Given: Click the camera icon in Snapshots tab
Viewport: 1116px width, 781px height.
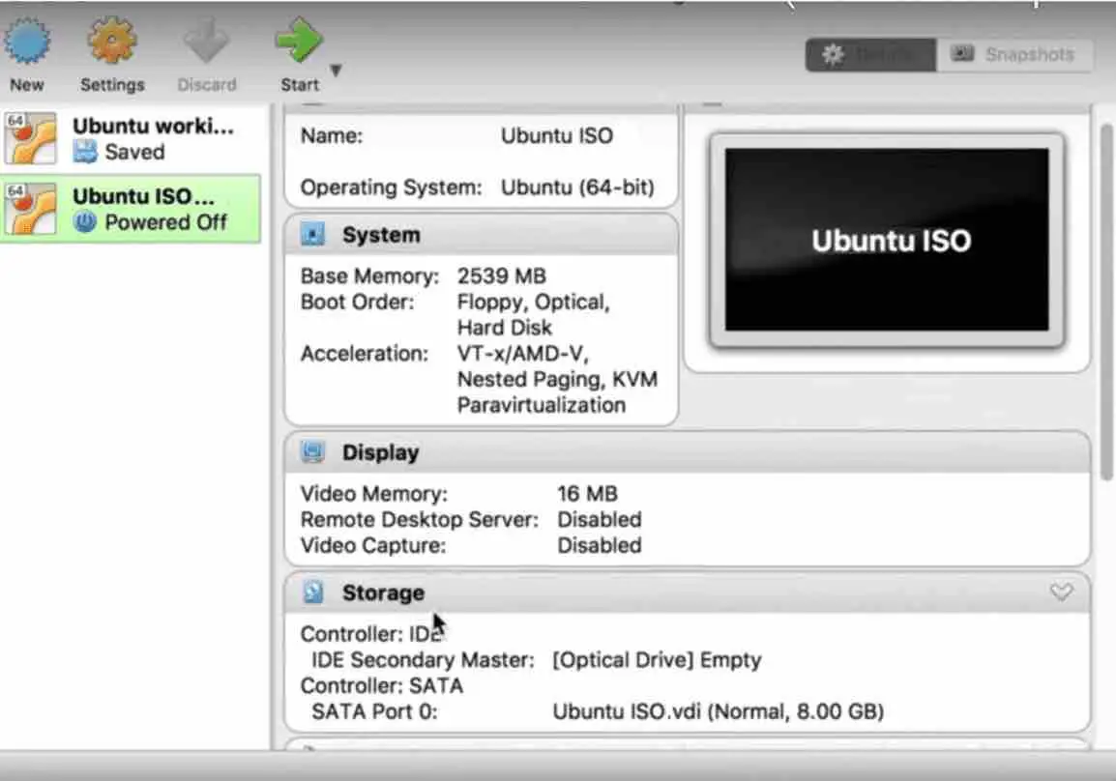Looking at the screenshot, I should pos(962,53).
